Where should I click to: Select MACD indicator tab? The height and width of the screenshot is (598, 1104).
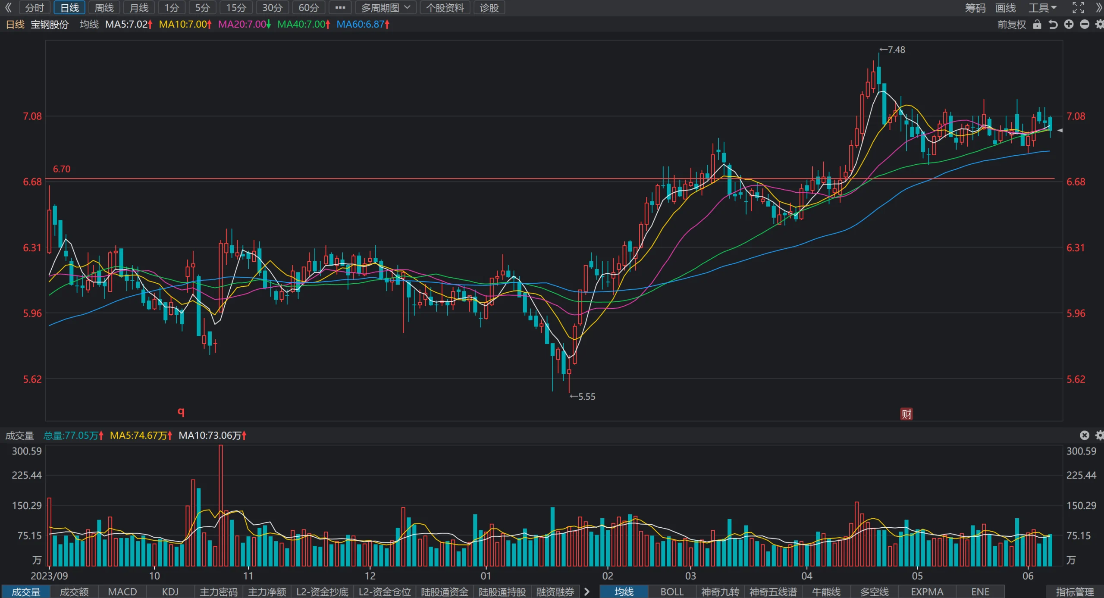tap(122, 592)
